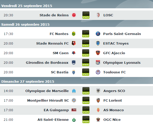The height and width of the screenshot is (126, 153).
Task: Click the Stade Rennais FC crest
Action: click(74, 43)
